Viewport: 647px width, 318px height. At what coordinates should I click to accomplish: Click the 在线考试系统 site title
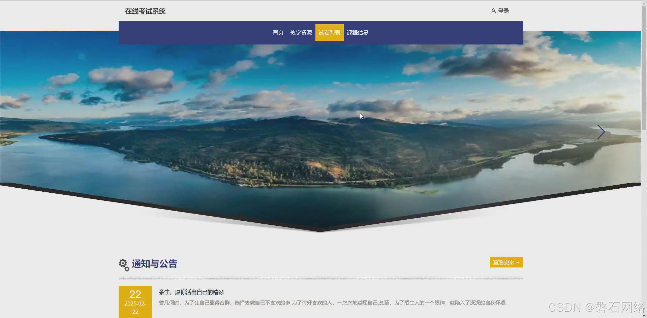click(145, 11)
